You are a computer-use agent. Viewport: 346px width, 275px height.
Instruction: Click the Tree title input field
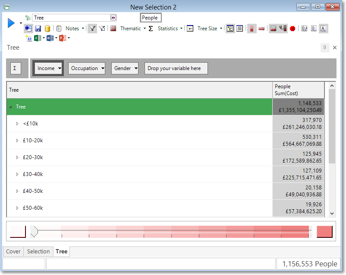(x=71, y=18)
